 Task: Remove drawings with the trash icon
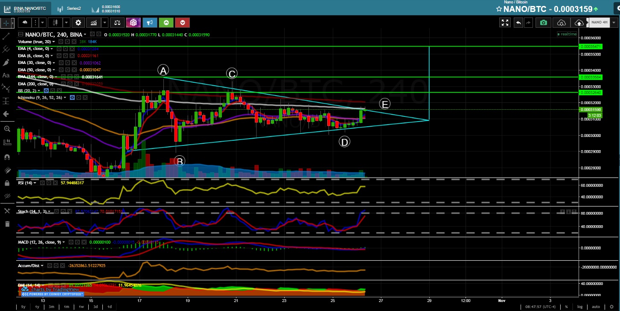pyautogui.click(x=6, y=224)
